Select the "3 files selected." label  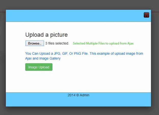tap(57, 43)
